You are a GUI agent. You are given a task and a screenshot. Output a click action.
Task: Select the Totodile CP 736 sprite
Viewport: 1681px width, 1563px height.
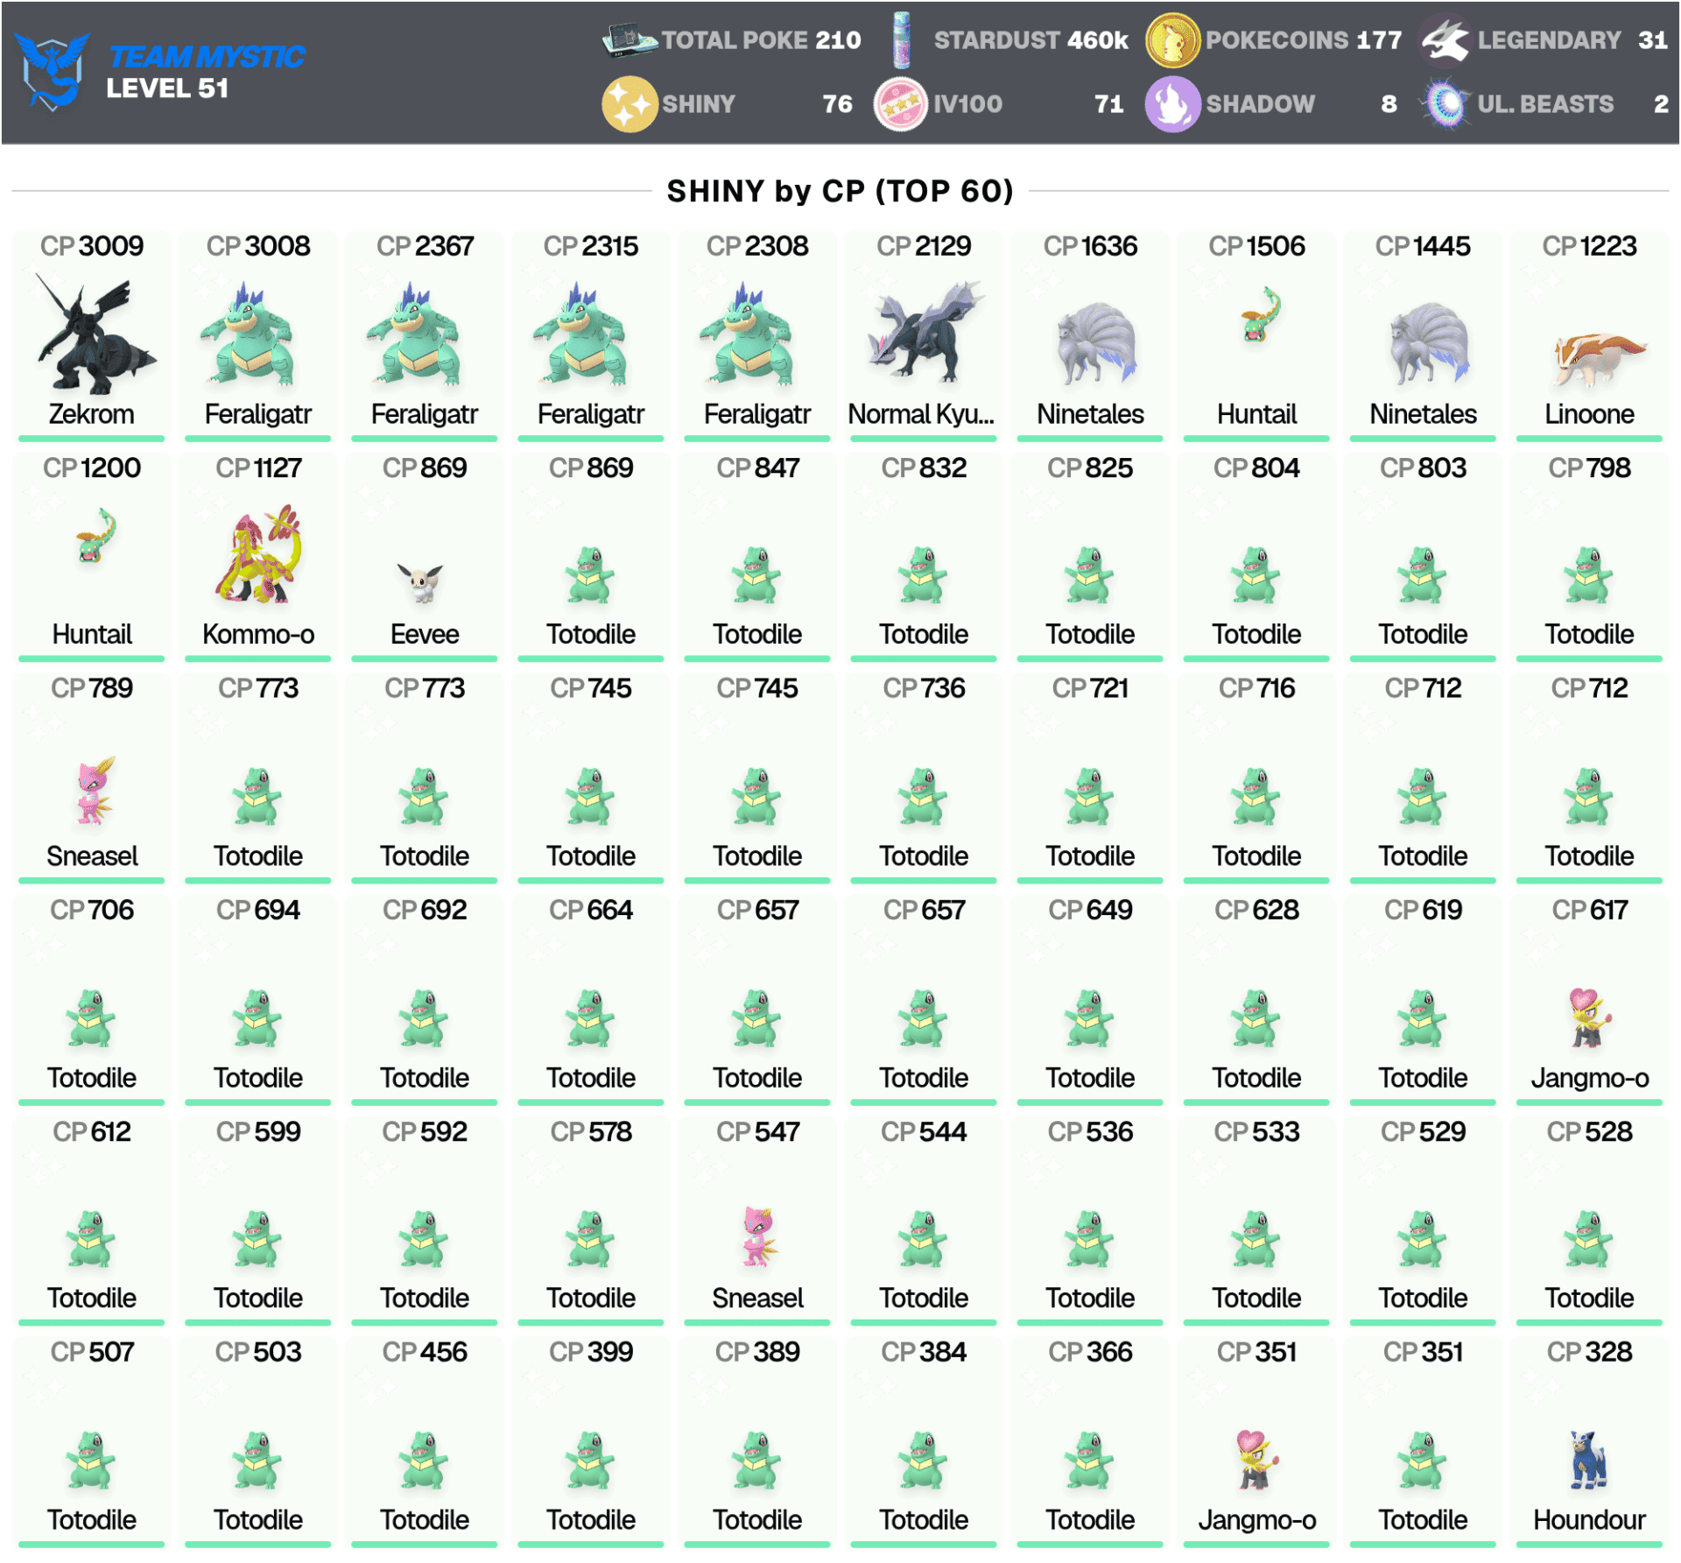tap(923, 797)
